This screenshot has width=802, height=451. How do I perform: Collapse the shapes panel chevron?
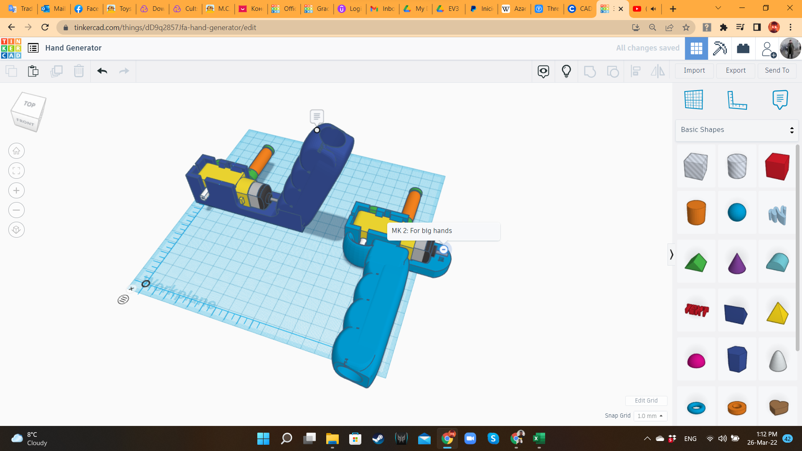point(671,254)
